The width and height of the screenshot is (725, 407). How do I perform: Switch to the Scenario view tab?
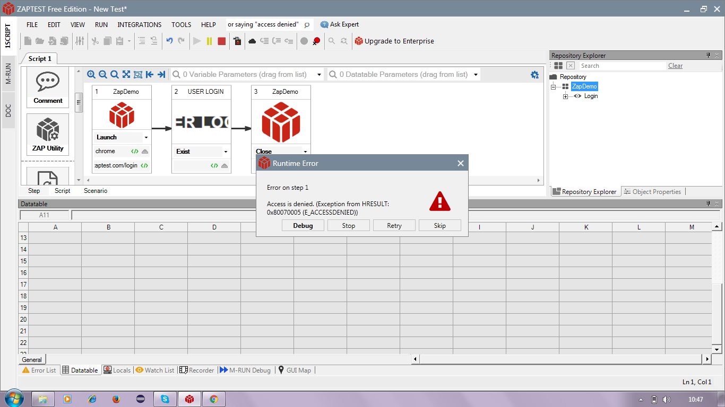tap(96, 191)
